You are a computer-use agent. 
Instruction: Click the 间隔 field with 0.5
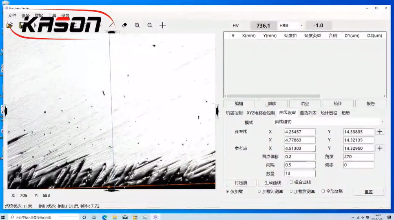(300, 165)
